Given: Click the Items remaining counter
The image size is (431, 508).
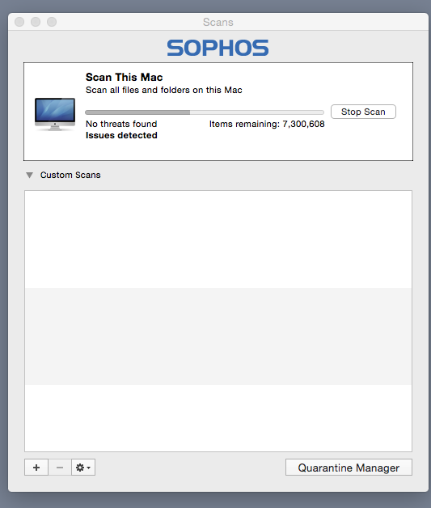Looking at the screenshot, I should [x=267, y=124].
